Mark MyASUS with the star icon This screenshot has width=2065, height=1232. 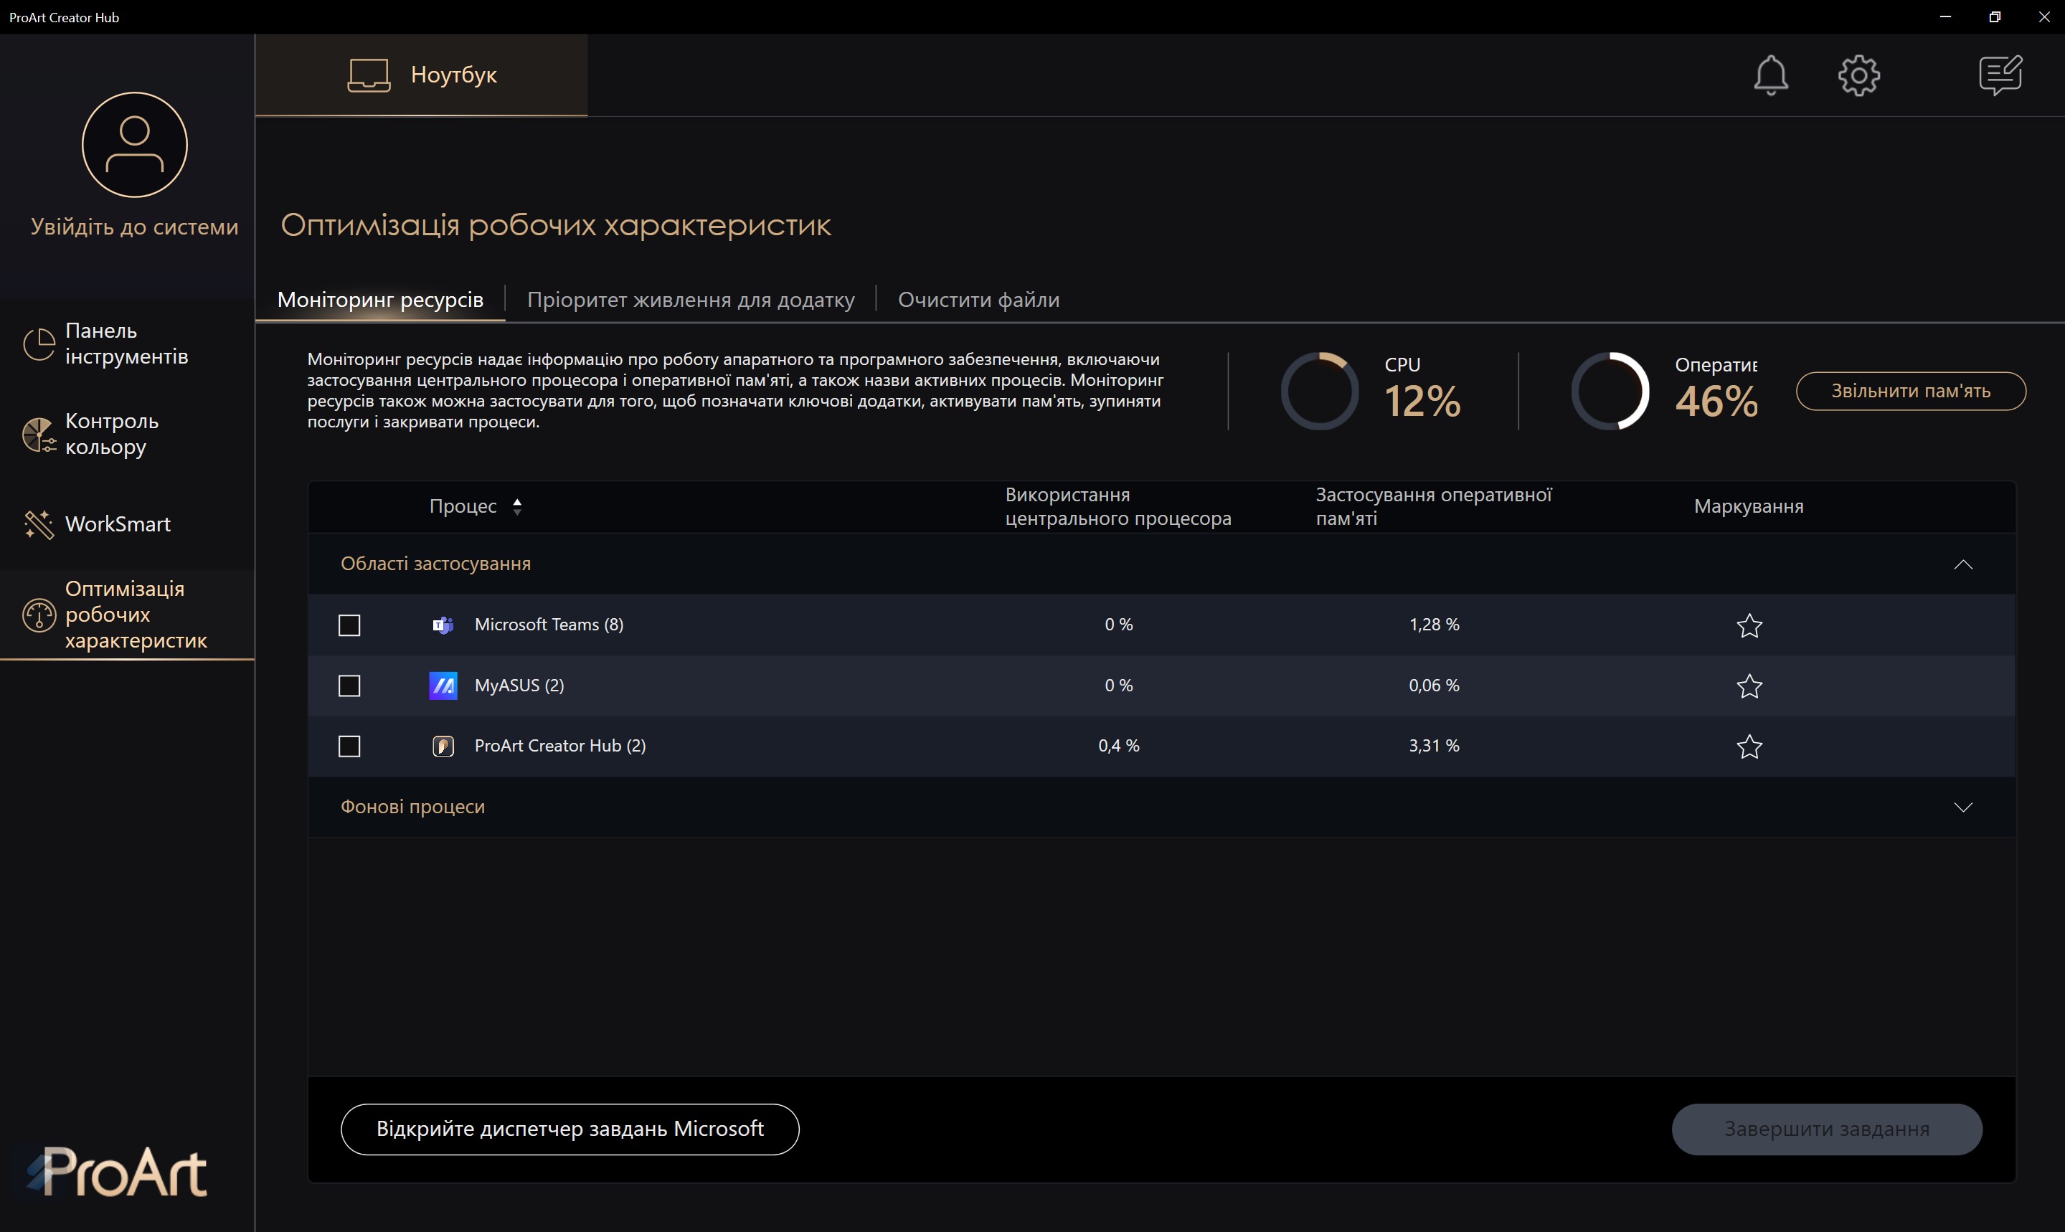1749,686
